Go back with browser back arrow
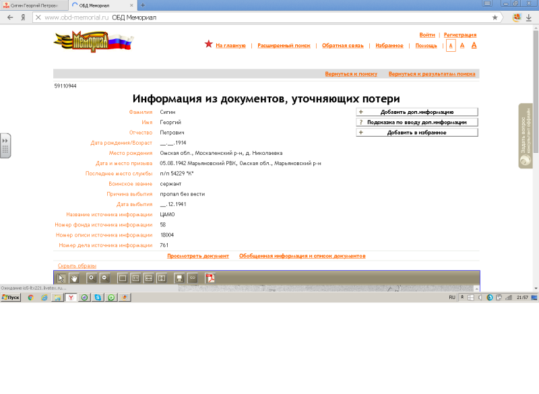 pos(10,18)
